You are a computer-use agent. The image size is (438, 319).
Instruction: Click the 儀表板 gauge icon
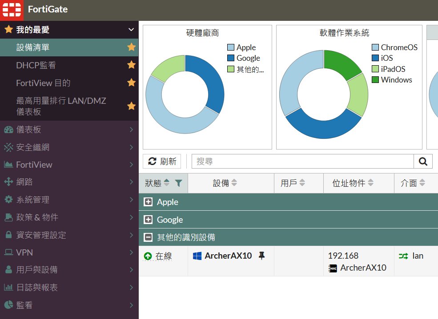pyautogui.click(x=8, y=130)
